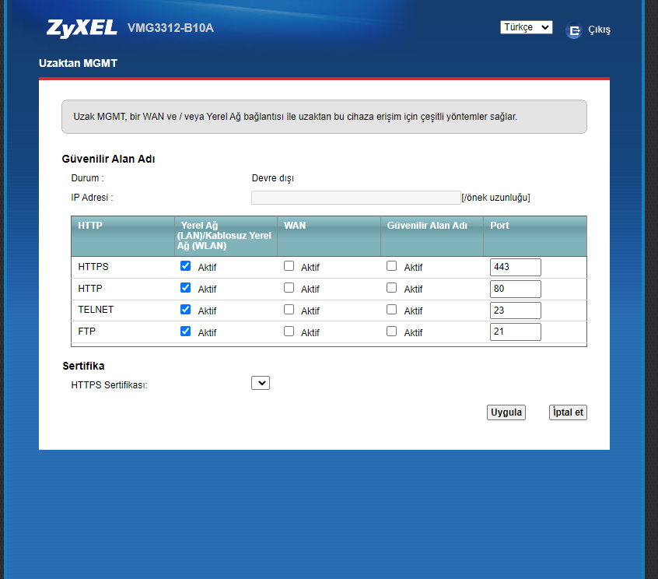Click the VMG3312-B10A model name

[170, 28]
